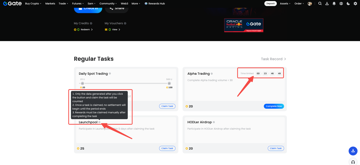Click the profile avatar in the header
Viewport: 360px width, 165px height.
310,3
